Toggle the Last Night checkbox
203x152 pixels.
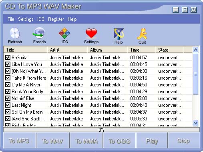click(x=8, y=105)
